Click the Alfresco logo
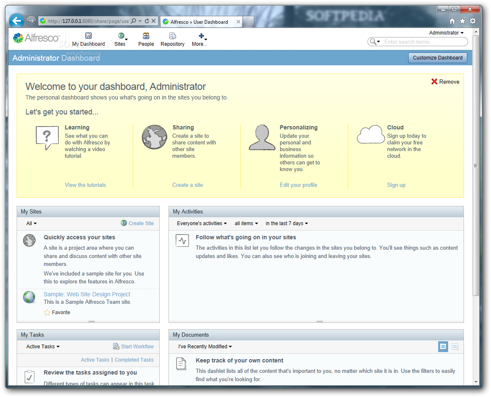Image resolution: width=491 pixels, height=397 pixels. tap(36, 38)
